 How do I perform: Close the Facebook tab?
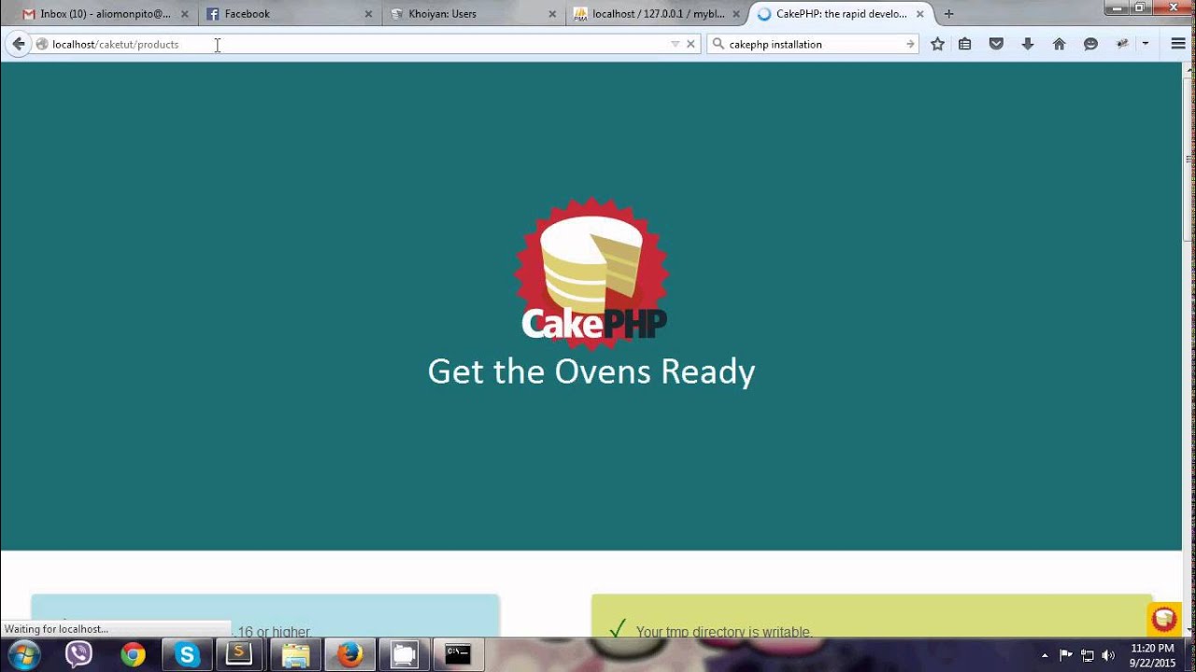[x=368, y=14]
